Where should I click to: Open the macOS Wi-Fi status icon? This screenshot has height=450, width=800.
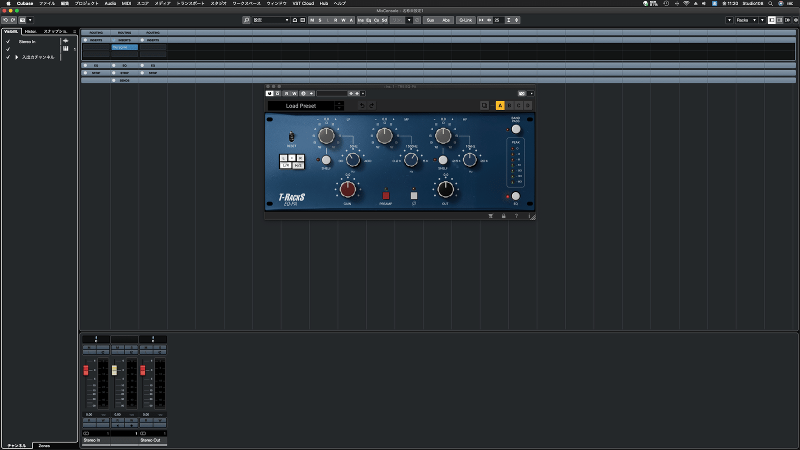pyautogui.click(x=686, y=3)
